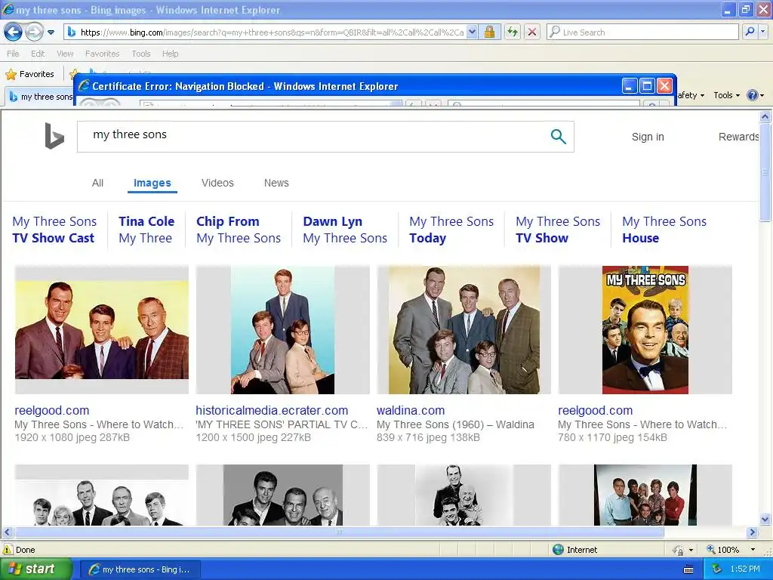Click the Bing search magnifier icon

click(x=558, y=137)
